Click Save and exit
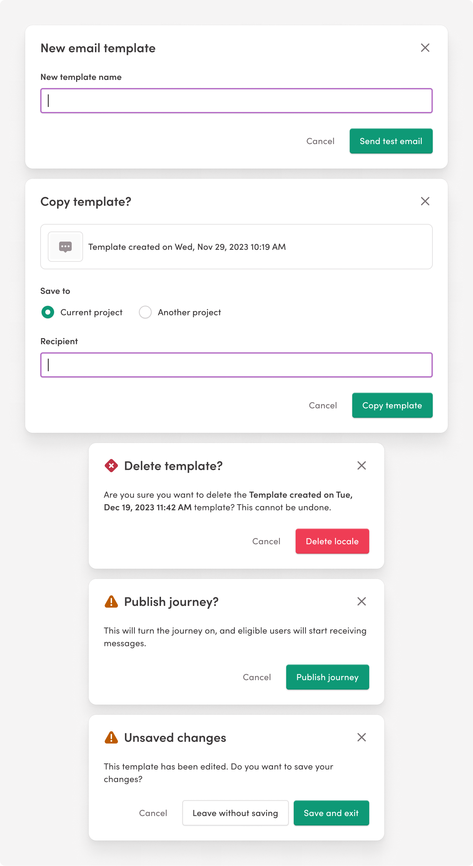 [331, 813]
